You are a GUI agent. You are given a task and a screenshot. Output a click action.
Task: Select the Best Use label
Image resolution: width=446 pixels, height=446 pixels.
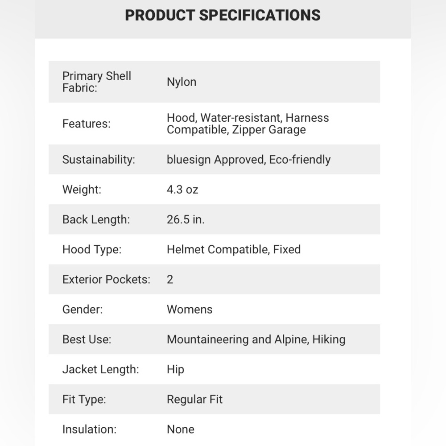click(x=87, y=339)
